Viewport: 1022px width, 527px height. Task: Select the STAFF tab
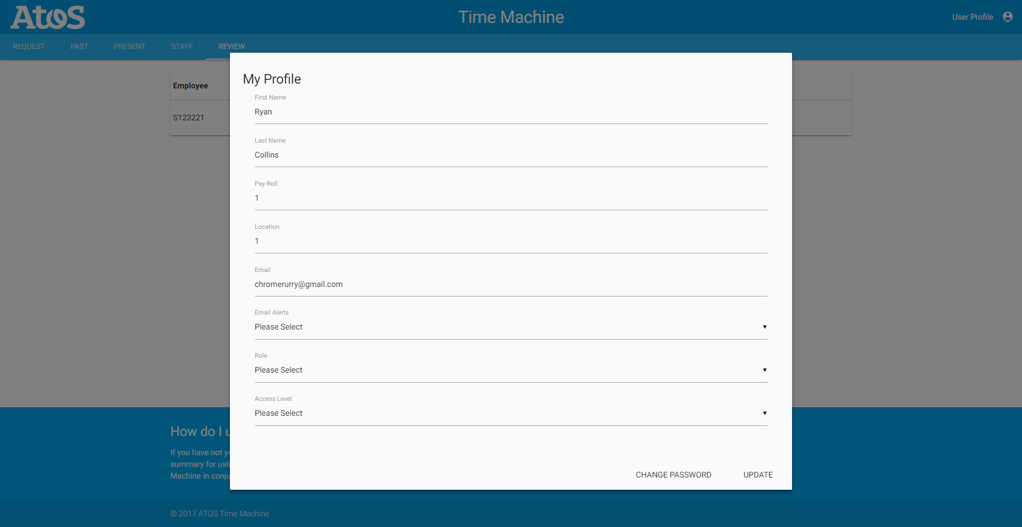[x=182, y=47]
